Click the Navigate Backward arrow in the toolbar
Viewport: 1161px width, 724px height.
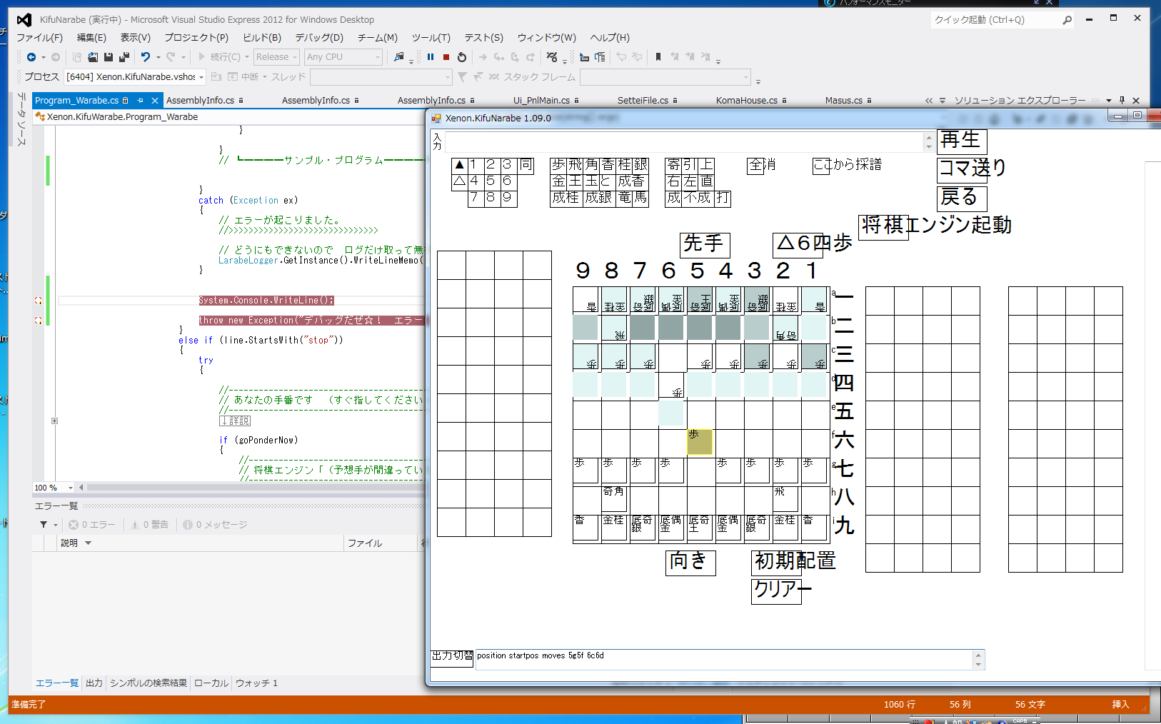[x=31, y=57]
